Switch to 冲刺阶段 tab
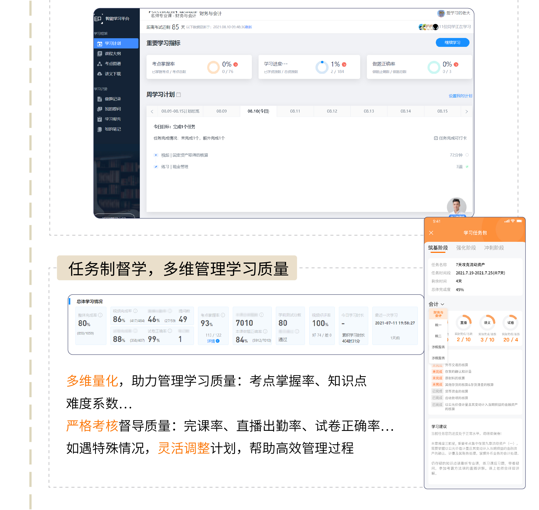 tap(494, 248)
